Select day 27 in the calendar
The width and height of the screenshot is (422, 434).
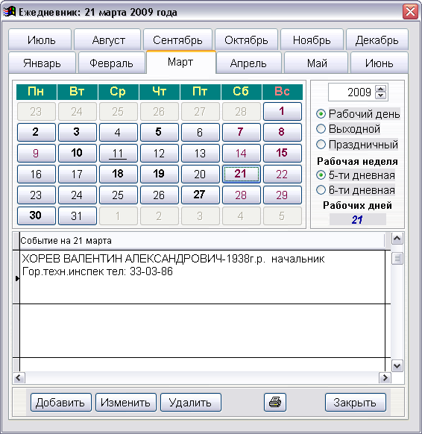pos(200,195)
